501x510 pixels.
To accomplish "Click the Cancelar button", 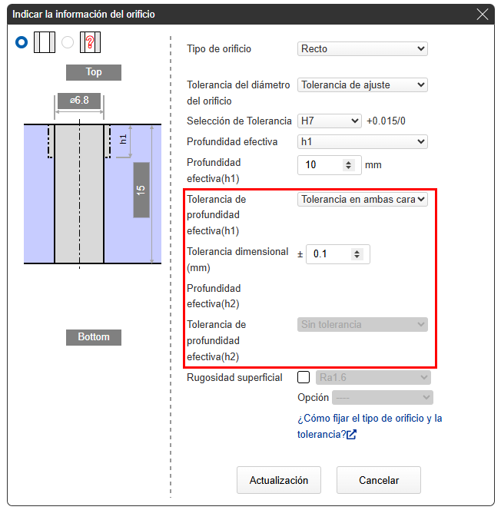I will pos(378,480).
